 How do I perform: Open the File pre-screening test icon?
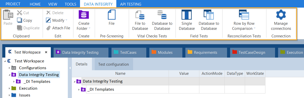112,15
